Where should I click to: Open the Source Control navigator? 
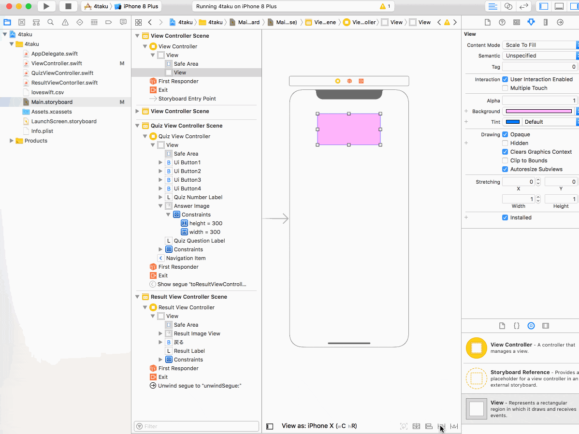pos(22,22)
